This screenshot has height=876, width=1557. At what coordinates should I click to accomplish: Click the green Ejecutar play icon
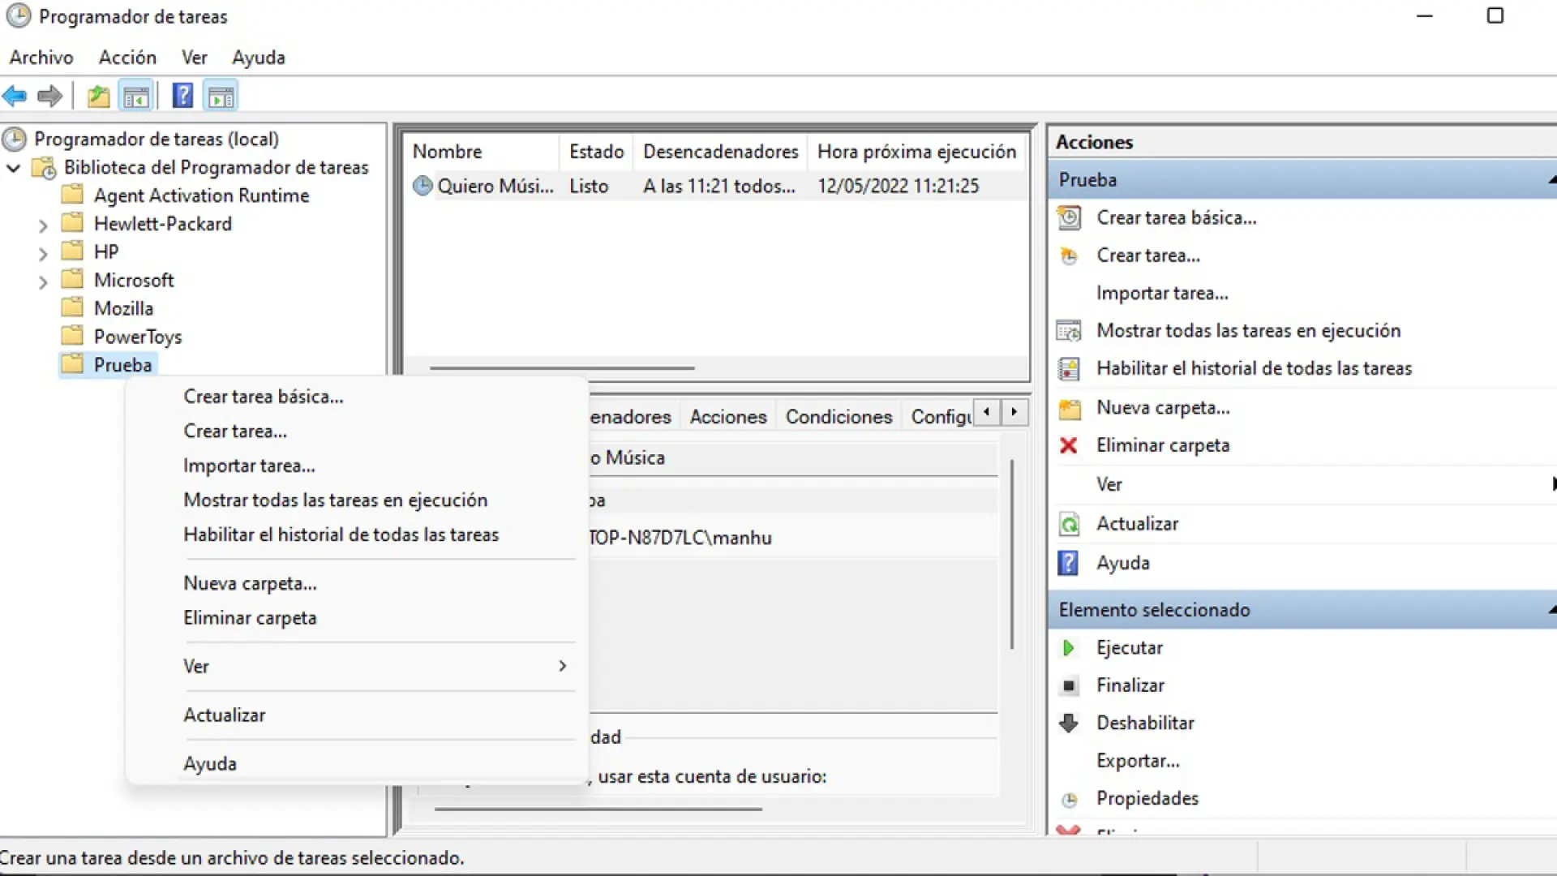[x=1068, y=648]
